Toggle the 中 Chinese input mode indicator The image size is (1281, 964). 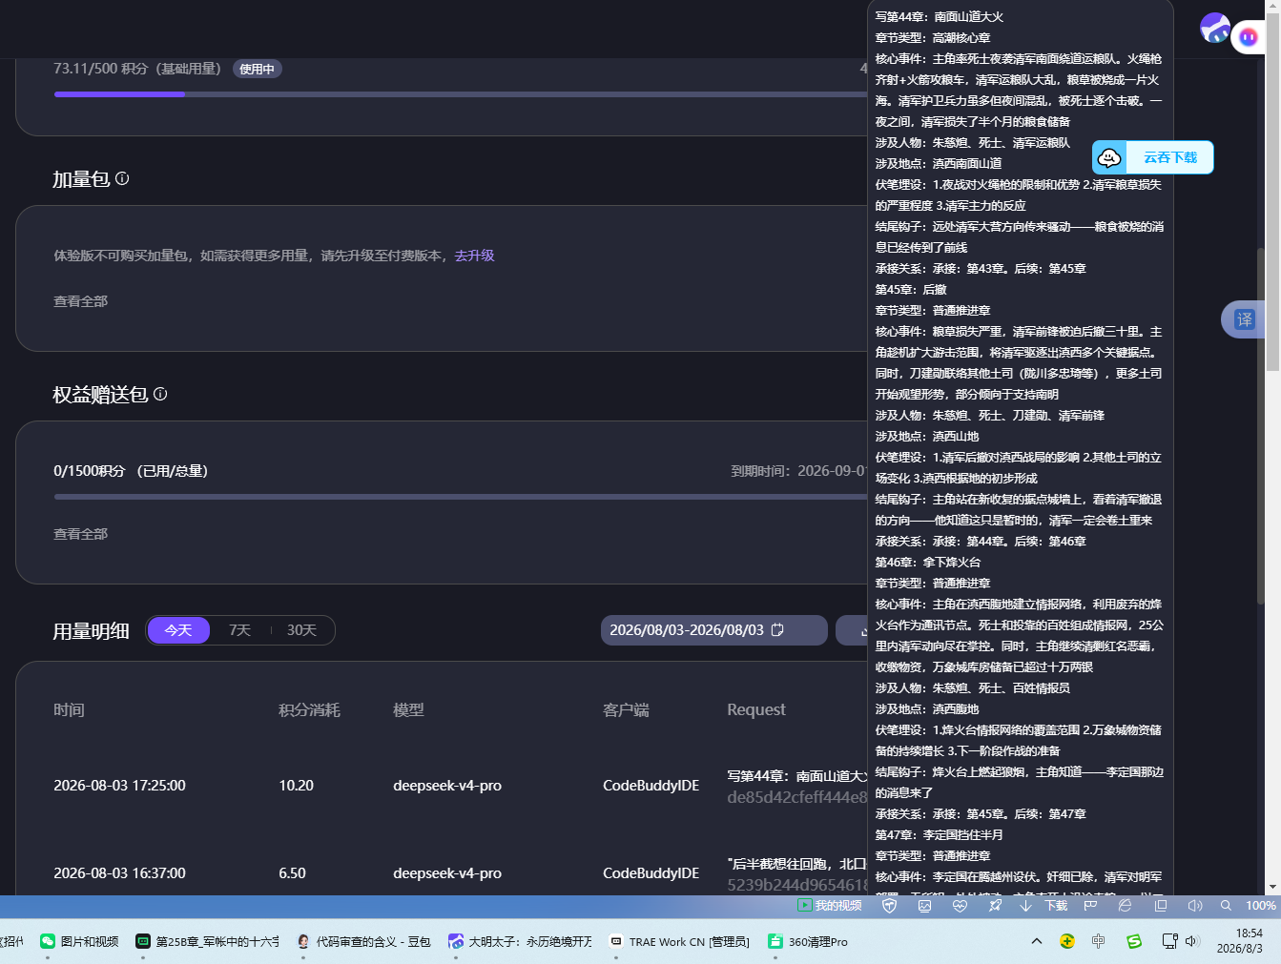[x=1099, y=941]
